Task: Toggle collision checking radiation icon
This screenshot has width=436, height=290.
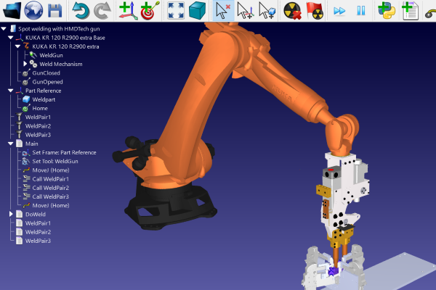Action: point(293,10)
